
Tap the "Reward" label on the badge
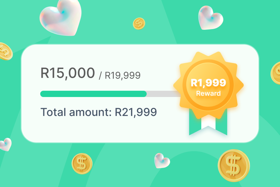point(208,93)
